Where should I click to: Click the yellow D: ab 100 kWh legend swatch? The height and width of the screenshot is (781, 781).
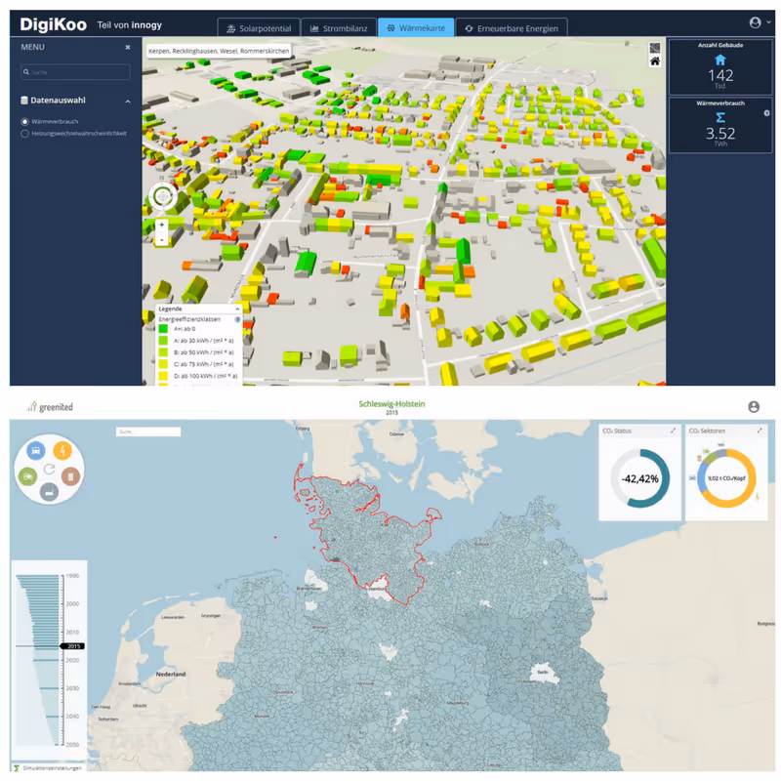(x=163, y=376)
